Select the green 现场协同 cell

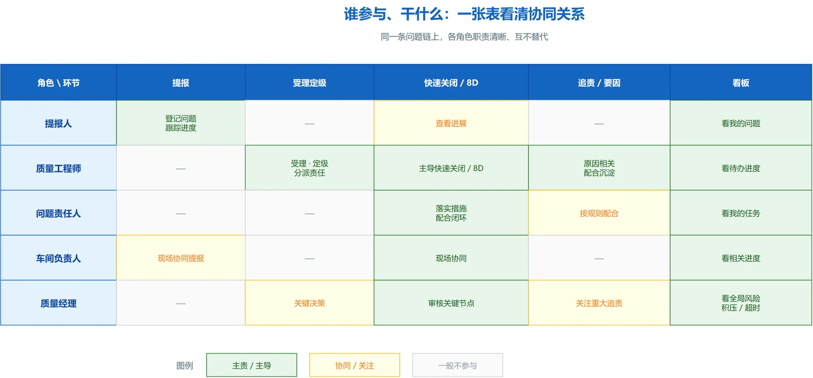pos(451,258)
